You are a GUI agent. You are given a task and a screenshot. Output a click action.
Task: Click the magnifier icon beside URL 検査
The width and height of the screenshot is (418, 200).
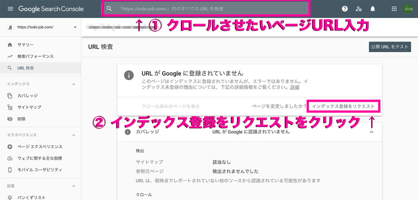click(x=10, y=68)
